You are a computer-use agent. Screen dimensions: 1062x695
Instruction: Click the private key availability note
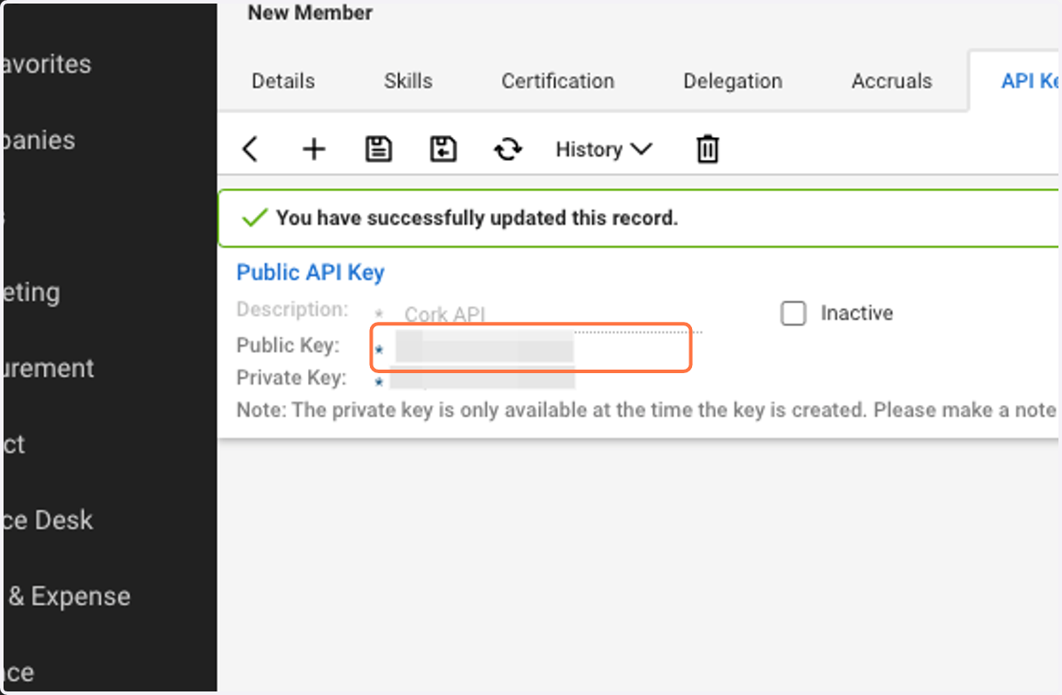click(x=647, y=410)
